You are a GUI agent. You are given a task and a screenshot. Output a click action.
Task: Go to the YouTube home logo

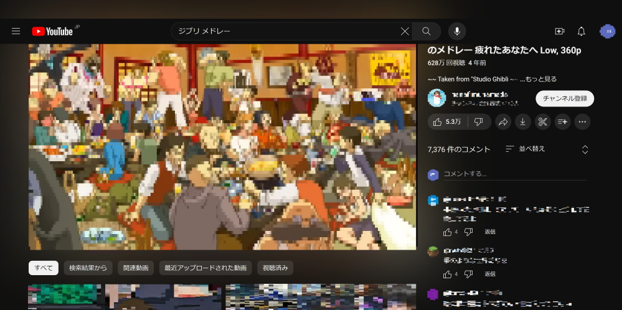[x=52, y=31]
